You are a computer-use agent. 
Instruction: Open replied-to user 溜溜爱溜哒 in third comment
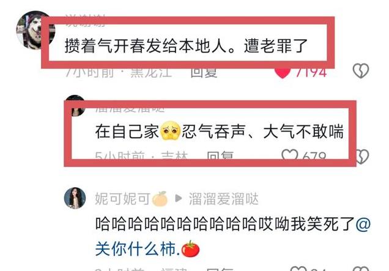pyautogui.click(x=224, y=199)
